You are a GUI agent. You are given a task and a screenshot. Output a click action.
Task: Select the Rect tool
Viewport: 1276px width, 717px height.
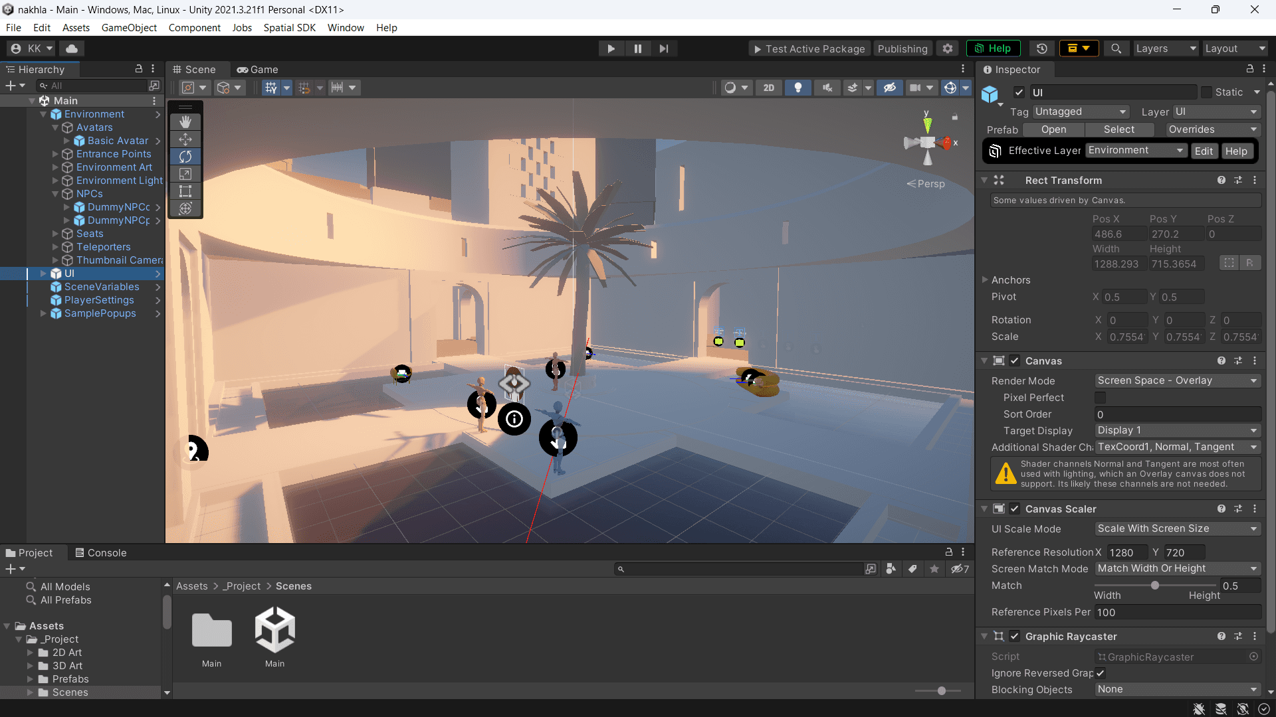point(185,191)
